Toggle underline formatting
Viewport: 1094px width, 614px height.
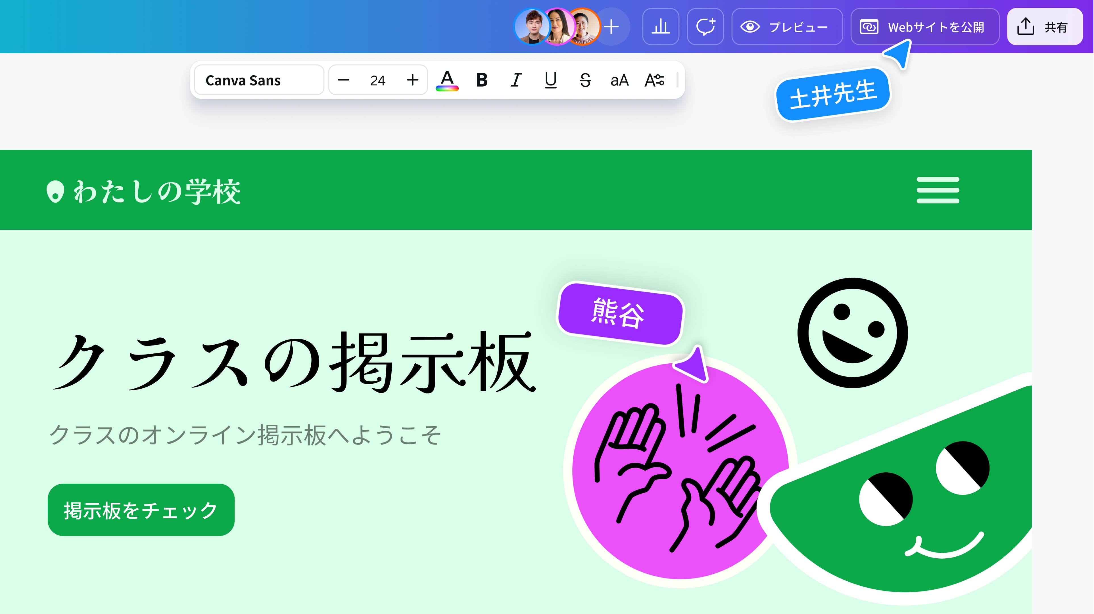(550, 80)
